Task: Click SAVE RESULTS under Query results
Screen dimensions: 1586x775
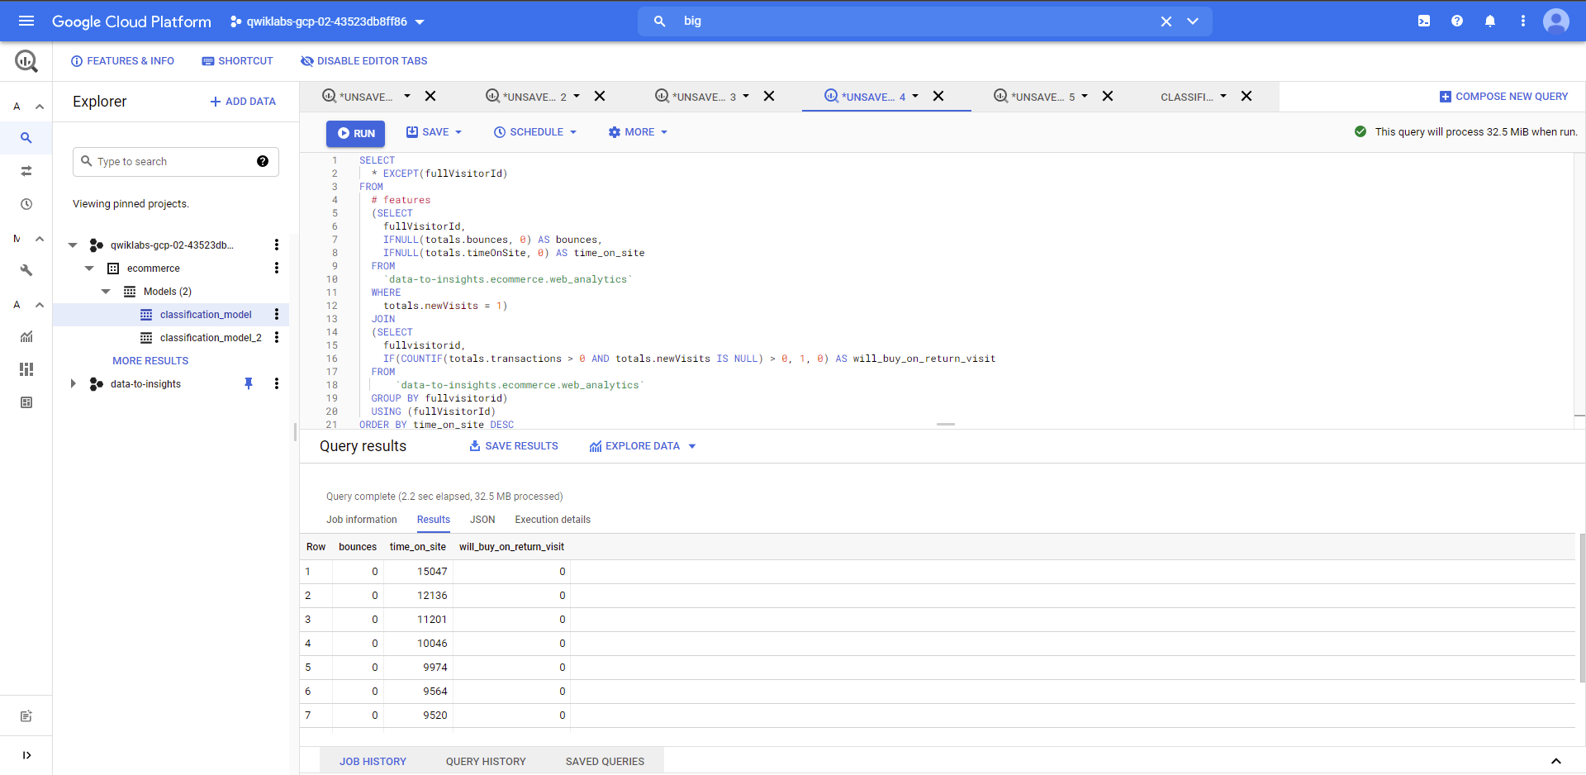Action: [x=513, y=445]
